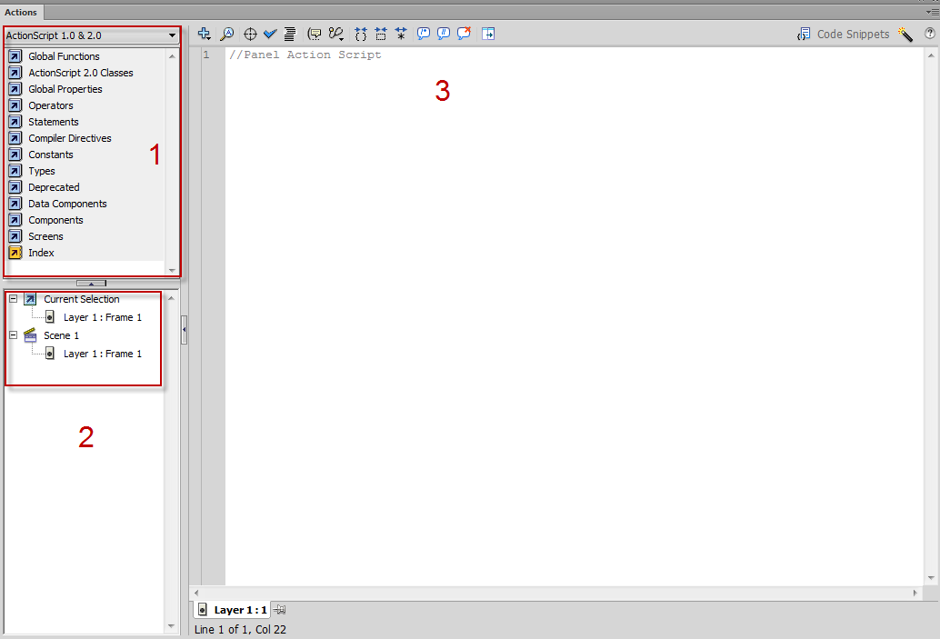Open the ActionScript 1.0 & 2.0 version dropdown
Viewport: 940px width, 639px height.
pos(92,35)
